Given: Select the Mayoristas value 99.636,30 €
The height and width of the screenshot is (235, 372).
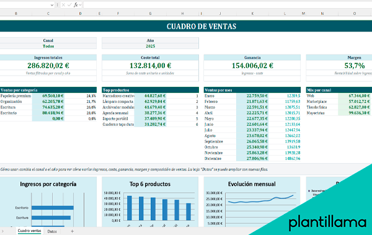Looking at the screenshot, I should [355, 113].
